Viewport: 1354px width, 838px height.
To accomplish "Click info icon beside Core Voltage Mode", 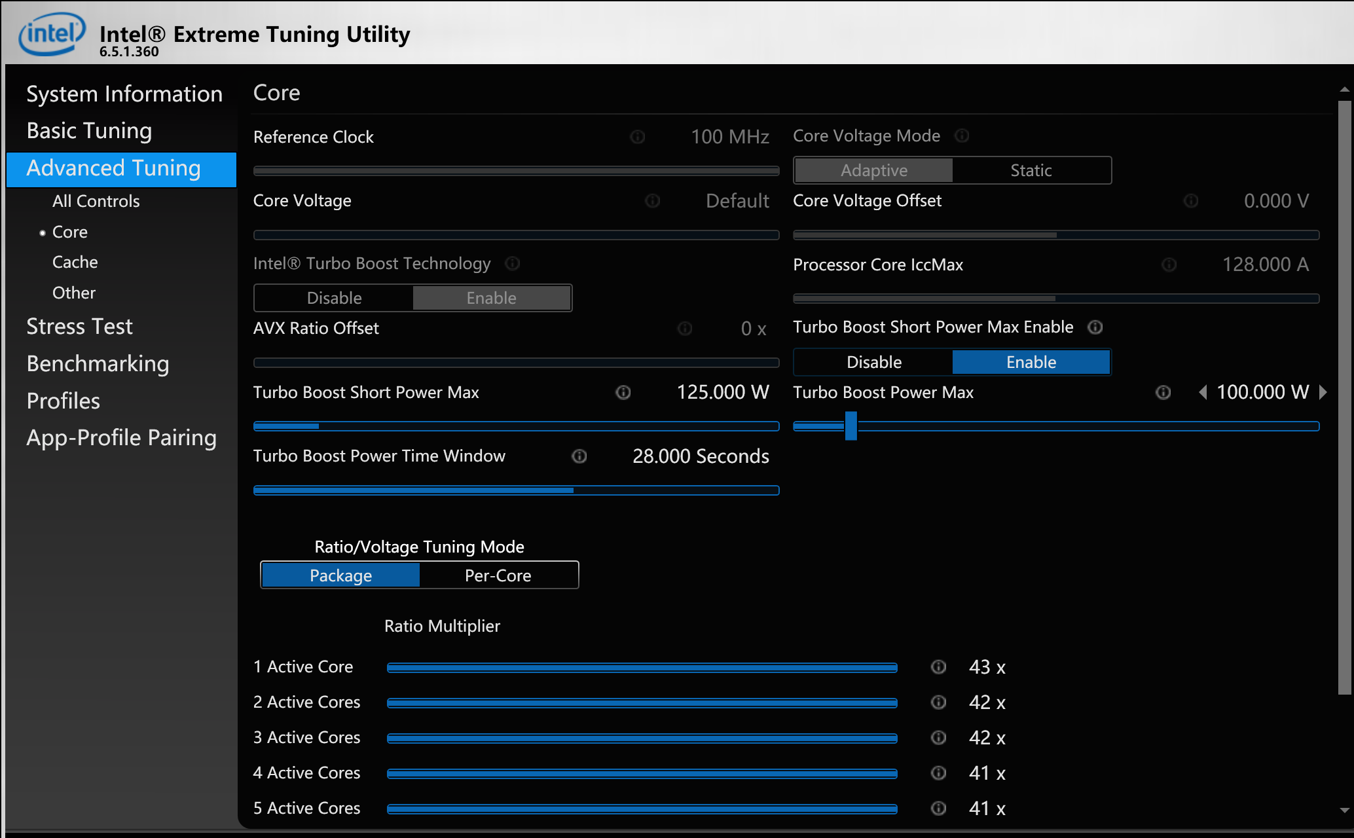I will point(961,136).
